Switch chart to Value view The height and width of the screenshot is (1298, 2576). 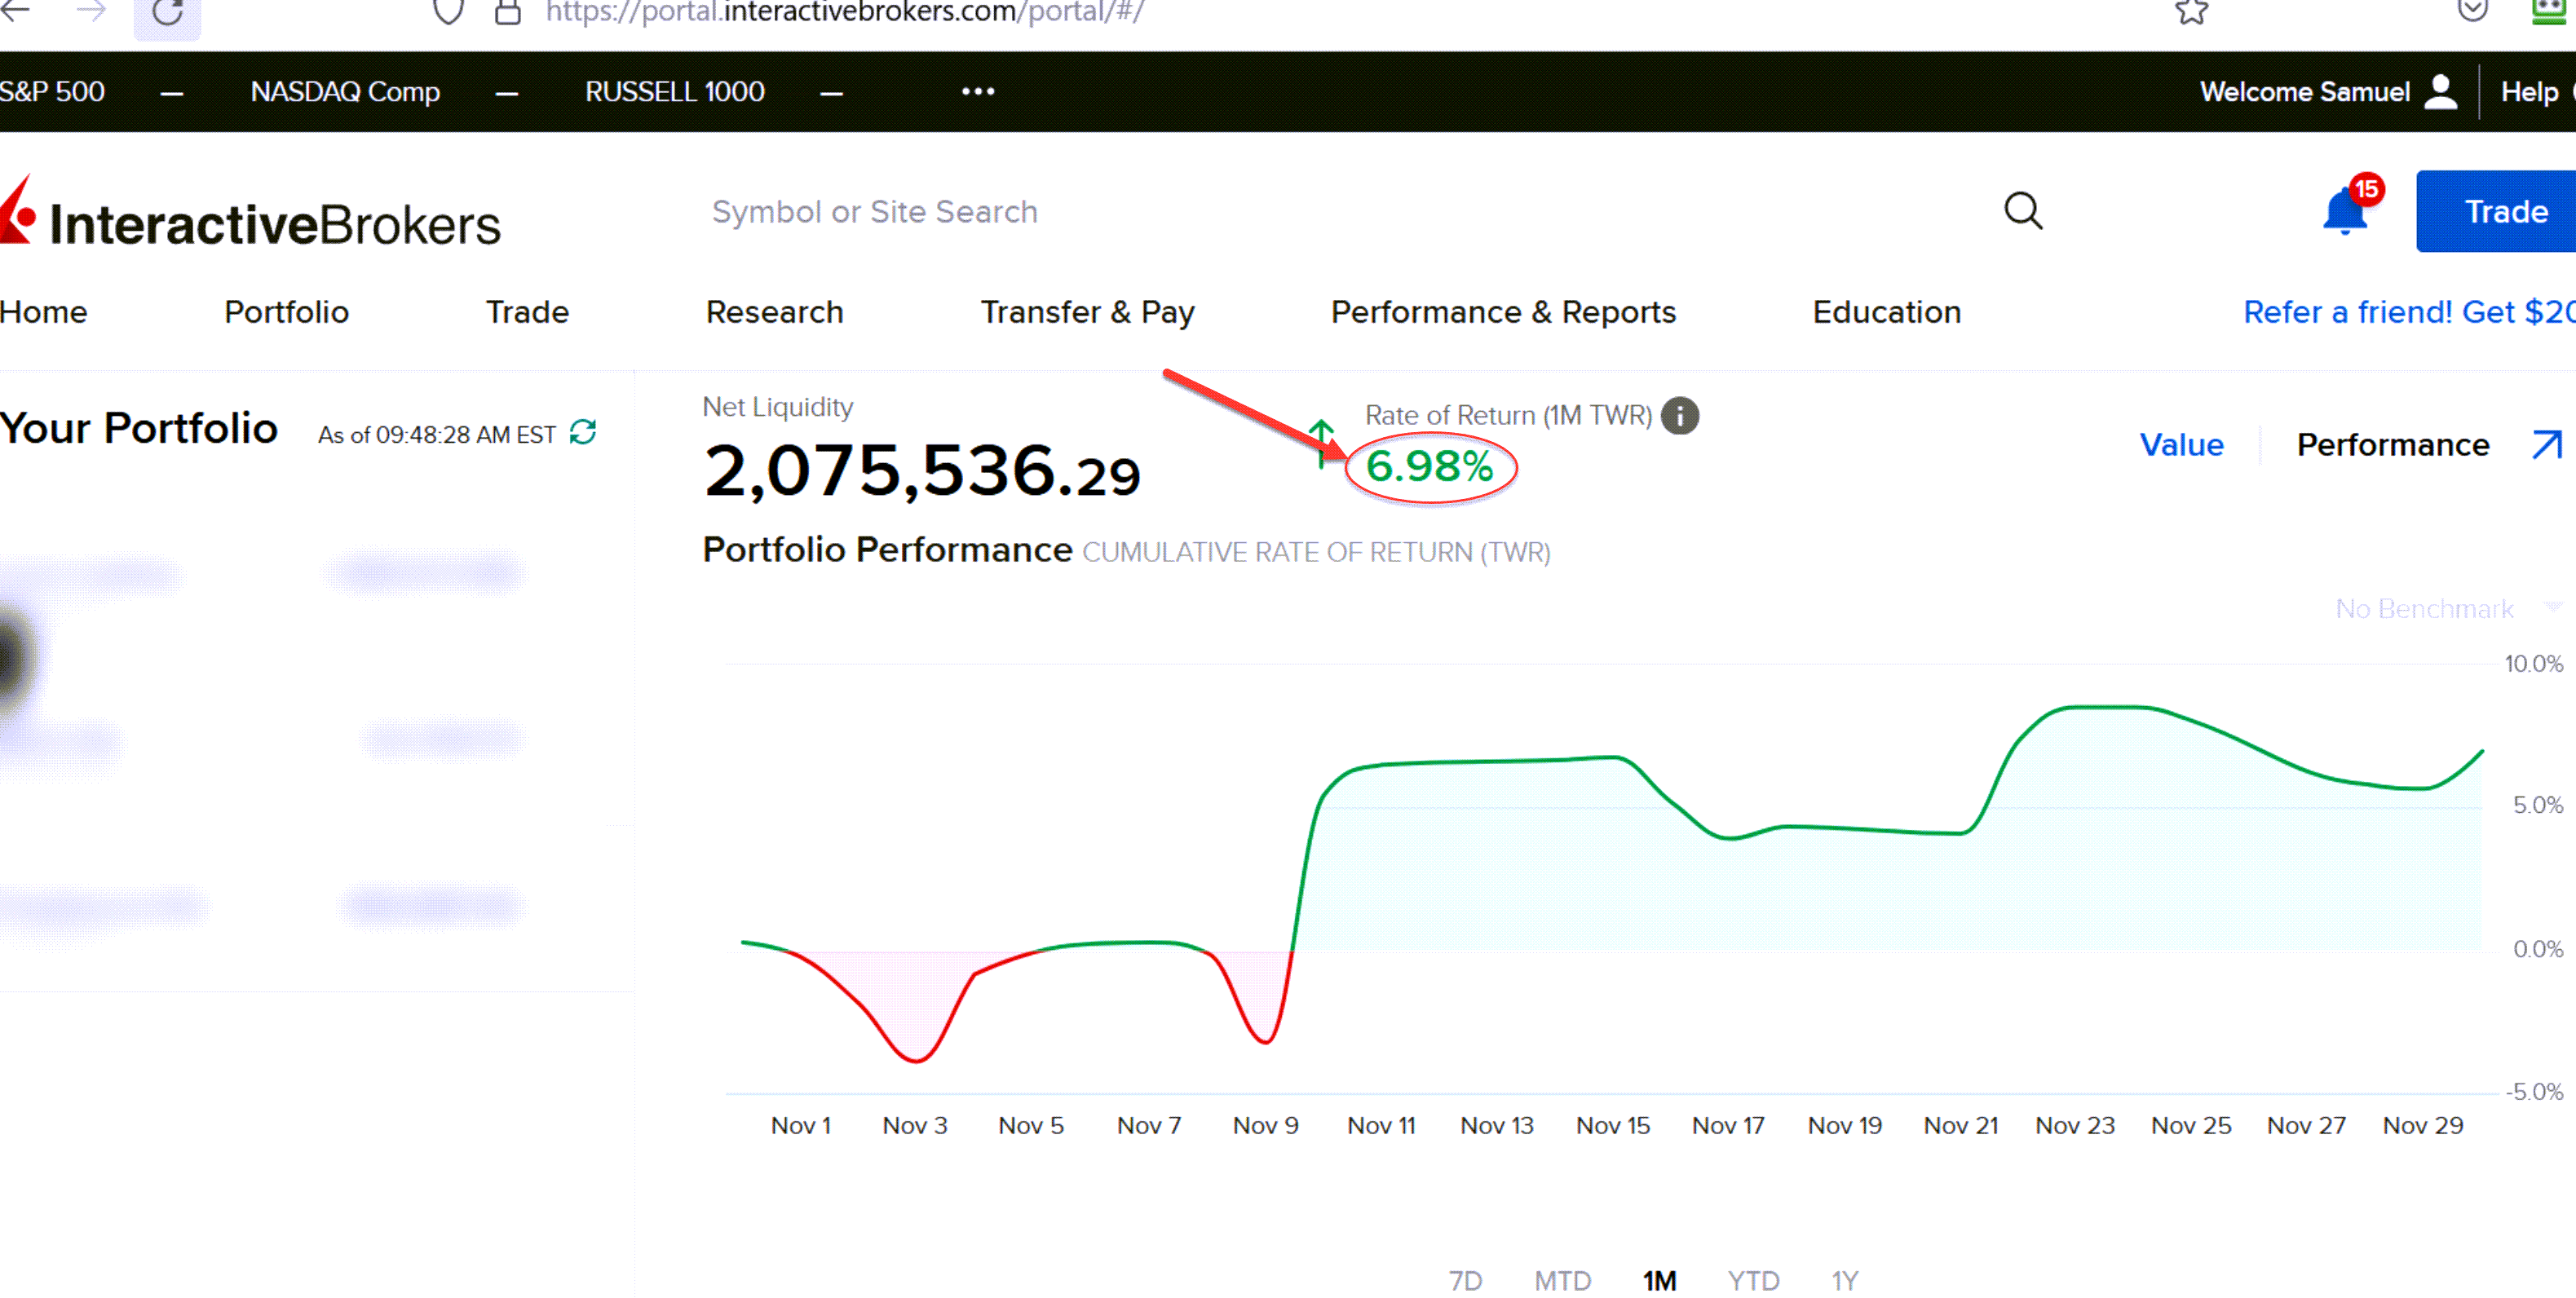[x=2181, y=445]
